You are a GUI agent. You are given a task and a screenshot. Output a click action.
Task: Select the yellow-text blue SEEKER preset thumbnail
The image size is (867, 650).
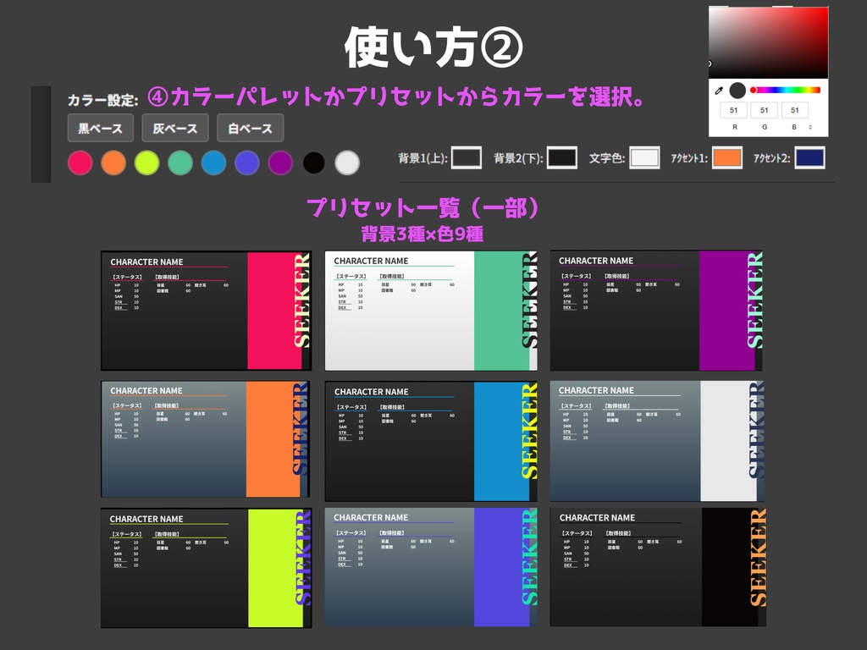[431, 440]
